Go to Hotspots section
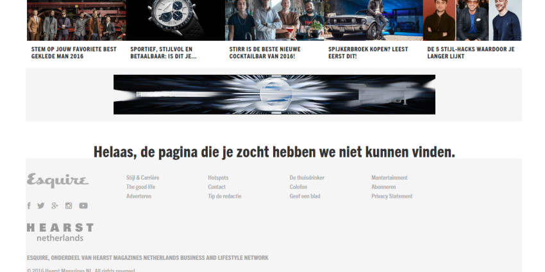Screen dimensions: 545x272 218,178
